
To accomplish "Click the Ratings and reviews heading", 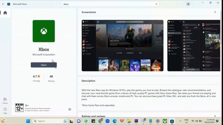I will pyautogui.click(x=93, y=116).
